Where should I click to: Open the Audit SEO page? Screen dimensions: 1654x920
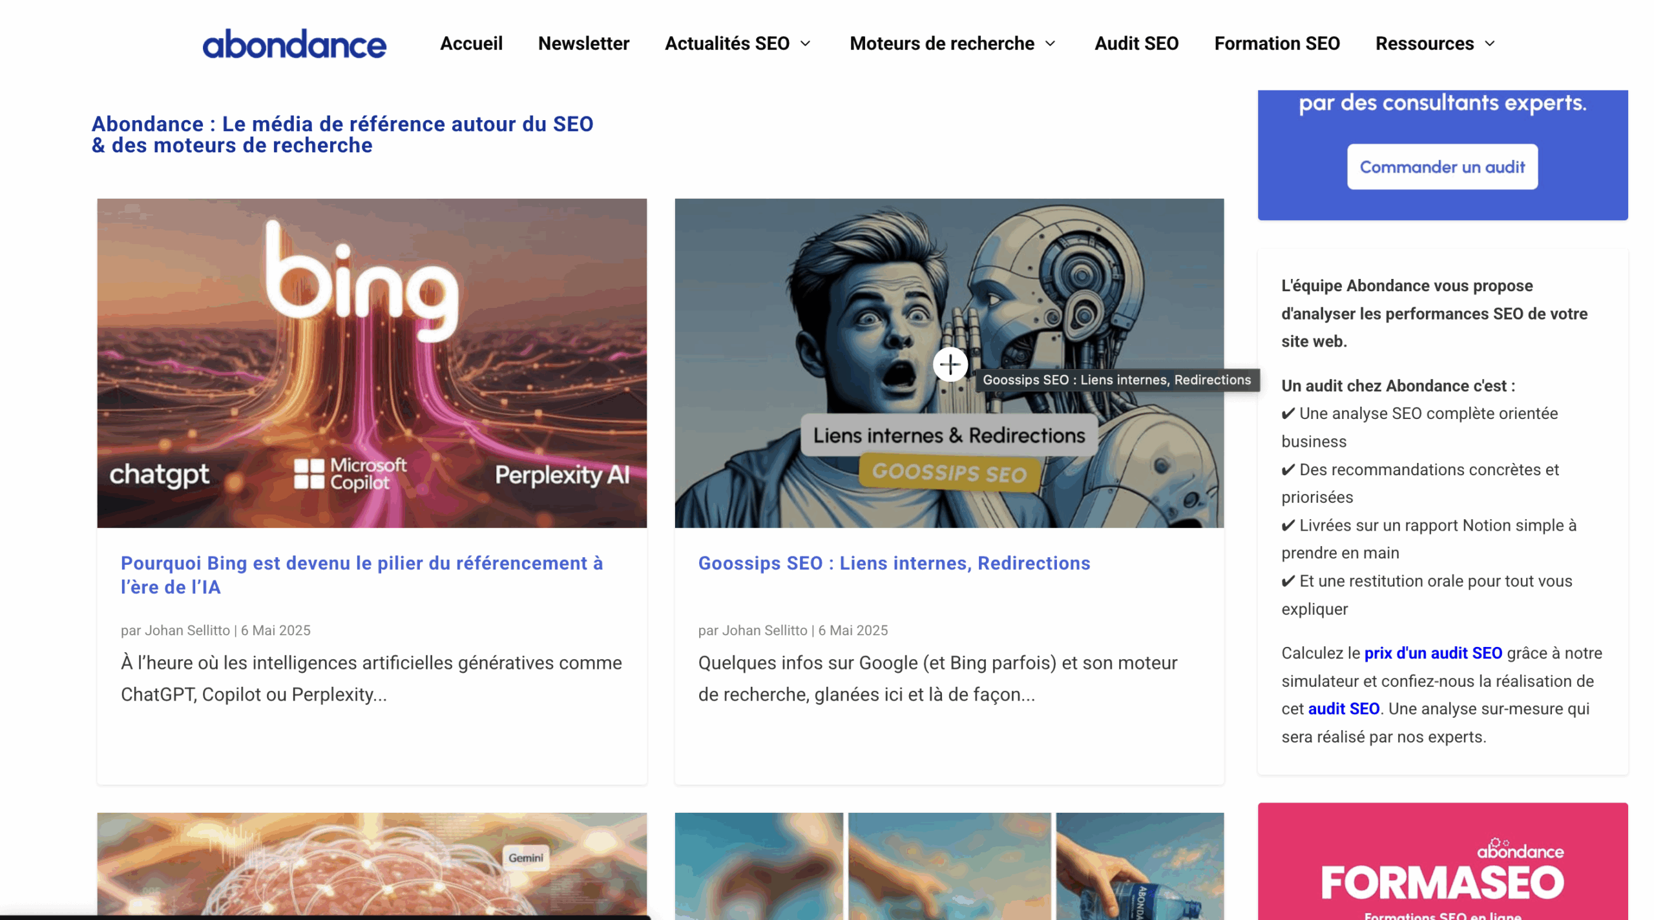pyautogui.click(x=1136, y=43)
